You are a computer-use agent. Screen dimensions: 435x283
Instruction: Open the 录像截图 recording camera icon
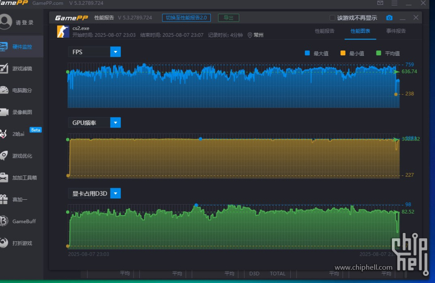point(4,112)
